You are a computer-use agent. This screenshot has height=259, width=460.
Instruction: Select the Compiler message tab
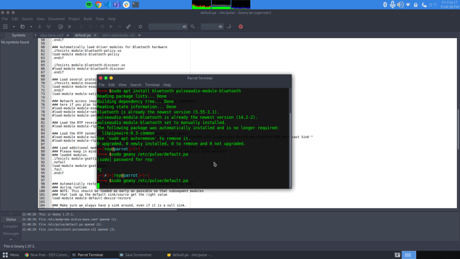pos(11,227)
